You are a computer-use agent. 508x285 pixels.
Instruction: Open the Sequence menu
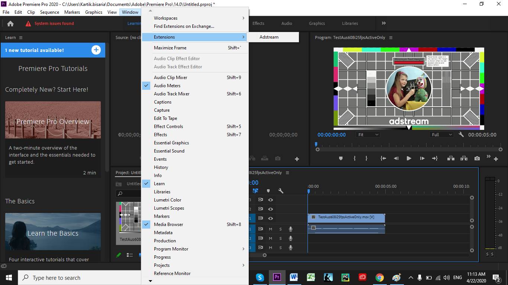click(49, 12)
